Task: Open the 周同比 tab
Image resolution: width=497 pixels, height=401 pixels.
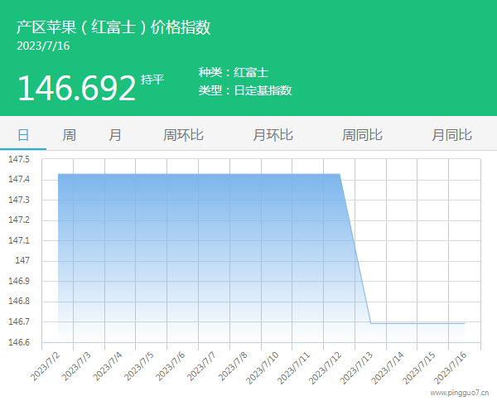Action: coord(362,134)
